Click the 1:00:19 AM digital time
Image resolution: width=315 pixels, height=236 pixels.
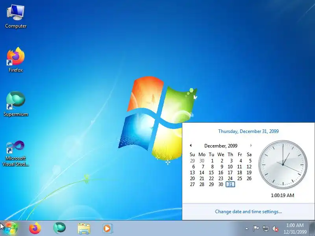tap(282, 195)
